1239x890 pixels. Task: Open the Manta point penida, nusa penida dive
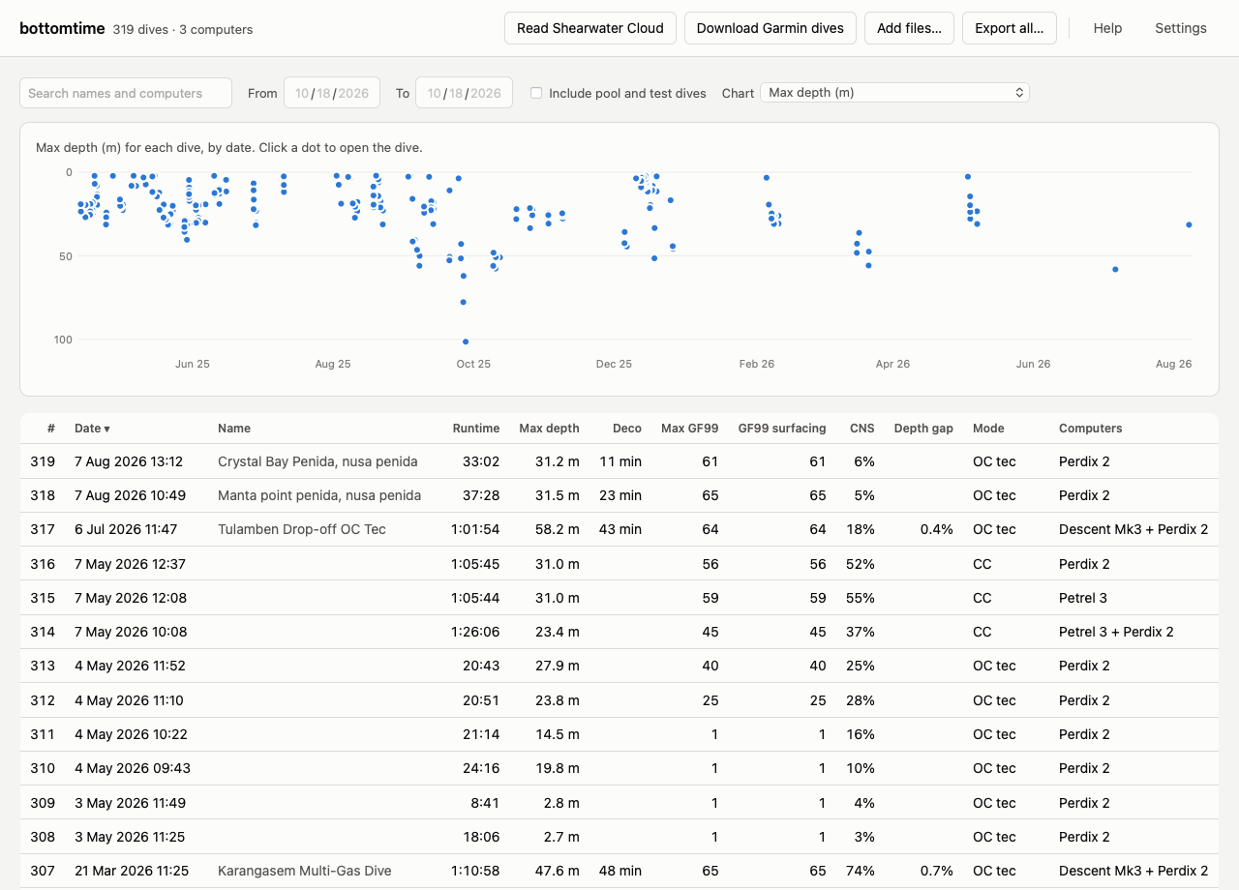(x=319, y=495)
